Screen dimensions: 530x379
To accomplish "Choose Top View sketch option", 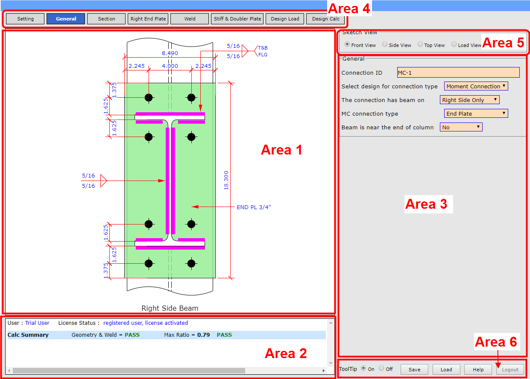I will [x=420, y=44].
